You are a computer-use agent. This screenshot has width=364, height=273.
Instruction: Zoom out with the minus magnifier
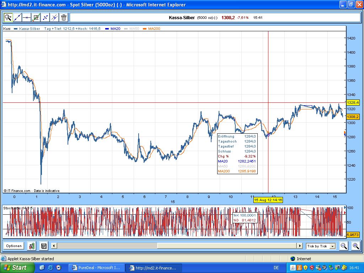[343, 246]
